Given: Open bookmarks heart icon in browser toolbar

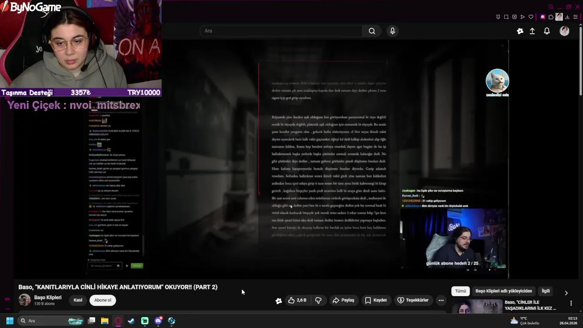Looking at the screenshot, I should (531, 17).
